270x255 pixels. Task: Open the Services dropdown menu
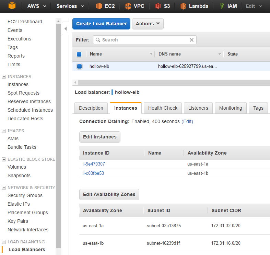coord(70,6)
